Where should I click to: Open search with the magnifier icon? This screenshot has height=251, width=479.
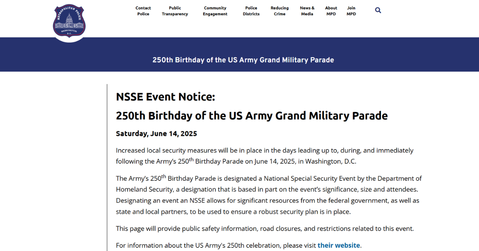(378, 10)
